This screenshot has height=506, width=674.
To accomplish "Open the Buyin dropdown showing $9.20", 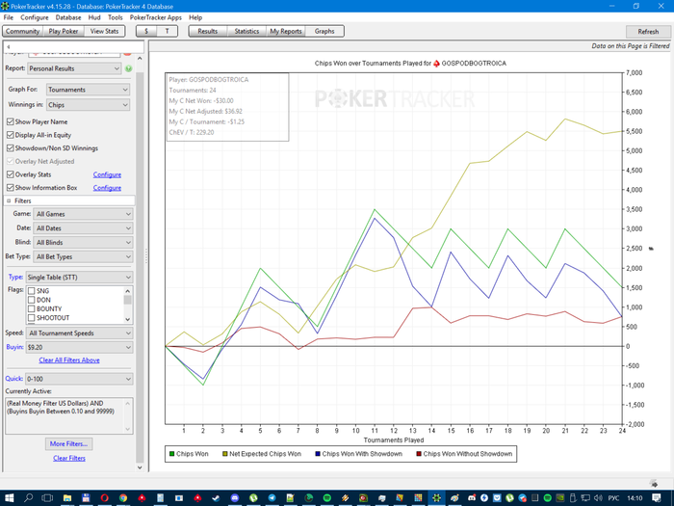I will pos(80,347).
